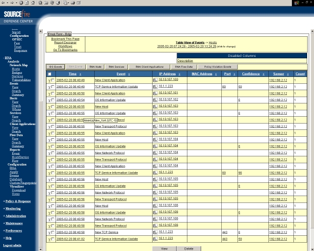
Task: Open the RNA Client Applications tab
Action: [149, 67]
